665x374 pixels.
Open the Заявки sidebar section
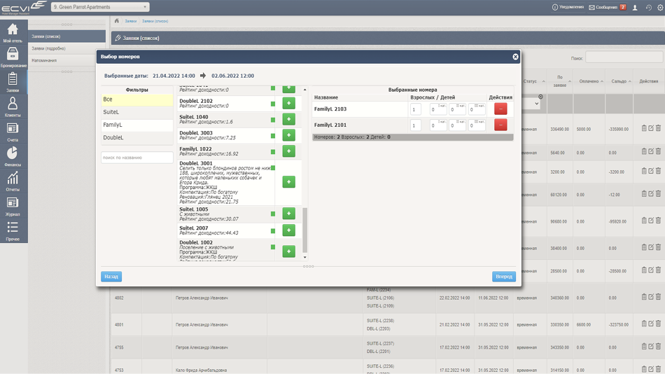[13, 83]
